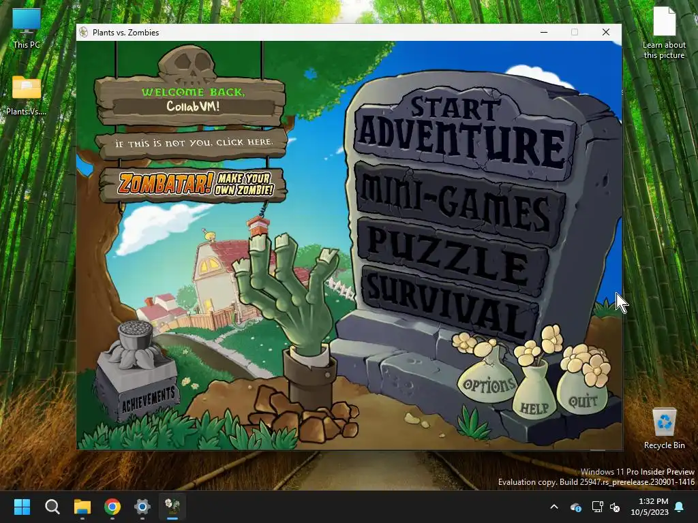The height and width of the screenshot is (523, 698).
Task: Open Zombatar make your own zombie
Action: coord(194,184)
